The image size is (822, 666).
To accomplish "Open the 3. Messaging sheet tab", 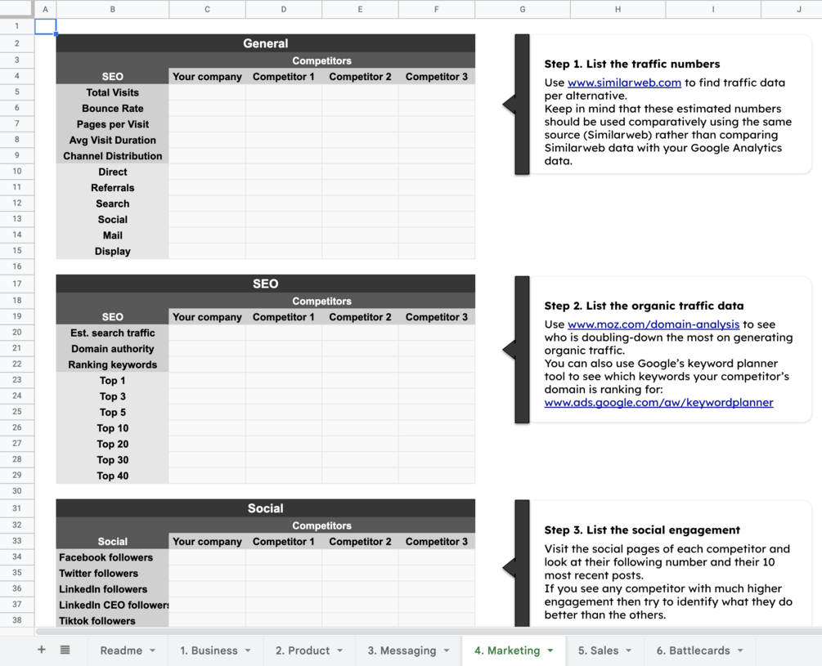I will [x=402, y=650].
